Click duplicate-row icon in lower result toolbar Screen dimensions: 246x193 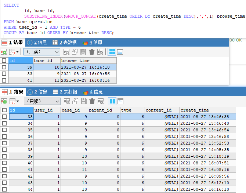click(75, 101)
